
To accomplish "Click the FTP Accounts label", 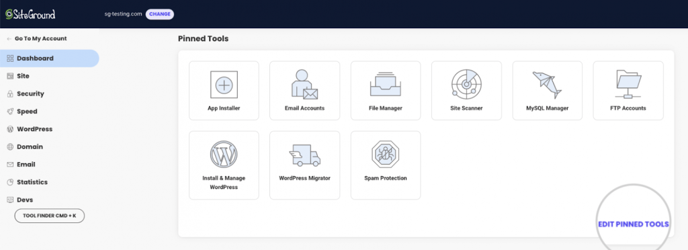I will (x=628, y=108).
